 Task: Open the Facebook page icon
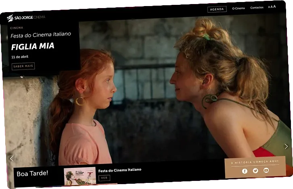point(245,171)
